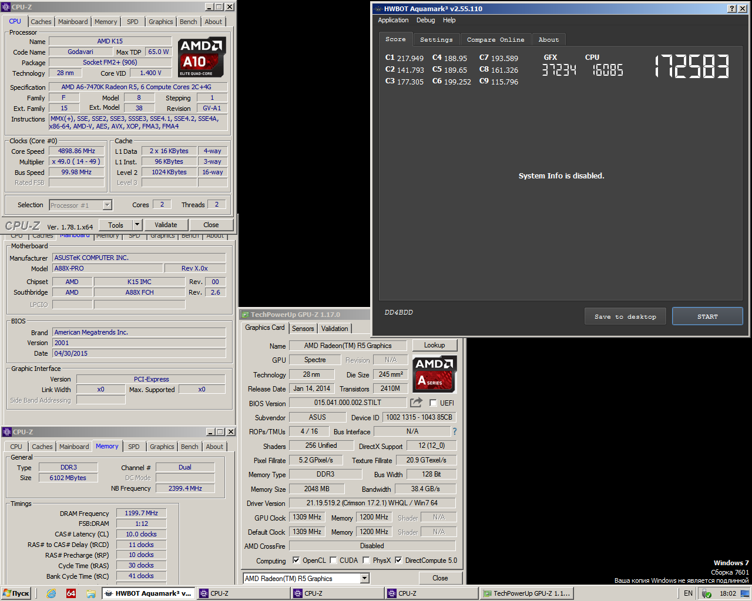This screenshot has width=752, height=601.
Task: Click the Package value Socket FM2+ (906)
Action: [x=110, y=62]
